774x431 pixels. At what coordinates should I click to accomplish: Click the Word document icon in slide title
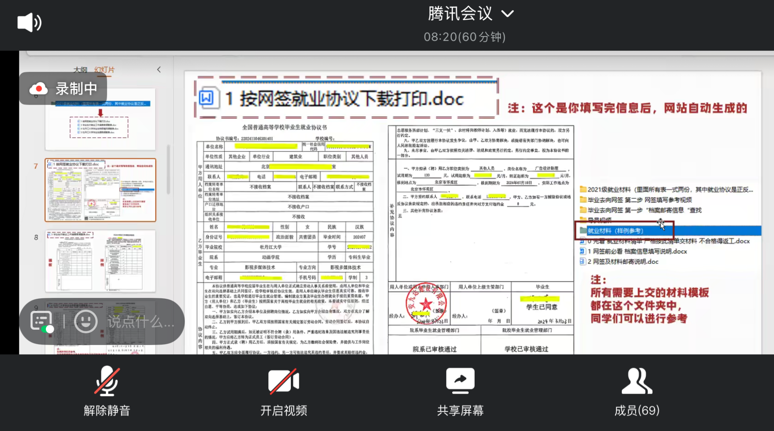point(207,98)
